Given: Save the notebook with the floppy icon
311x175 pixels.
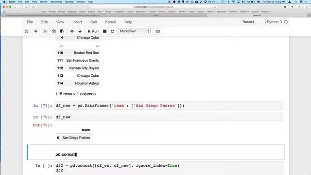Looking at the screenshot, I should (x=27, y=31).
